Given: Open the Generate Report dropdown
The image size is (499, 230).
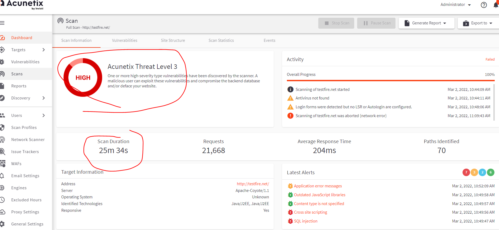Looking at the screenshot, I should [x=426, y=23].
